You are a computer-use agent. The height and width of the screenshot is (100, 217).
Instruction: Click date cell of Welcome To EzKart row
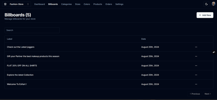click(150, 84)
